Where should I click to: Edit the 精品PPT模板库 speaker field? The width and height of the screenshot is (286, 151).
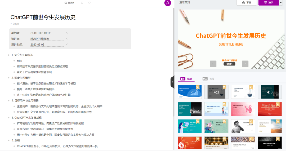coord(47,39)
